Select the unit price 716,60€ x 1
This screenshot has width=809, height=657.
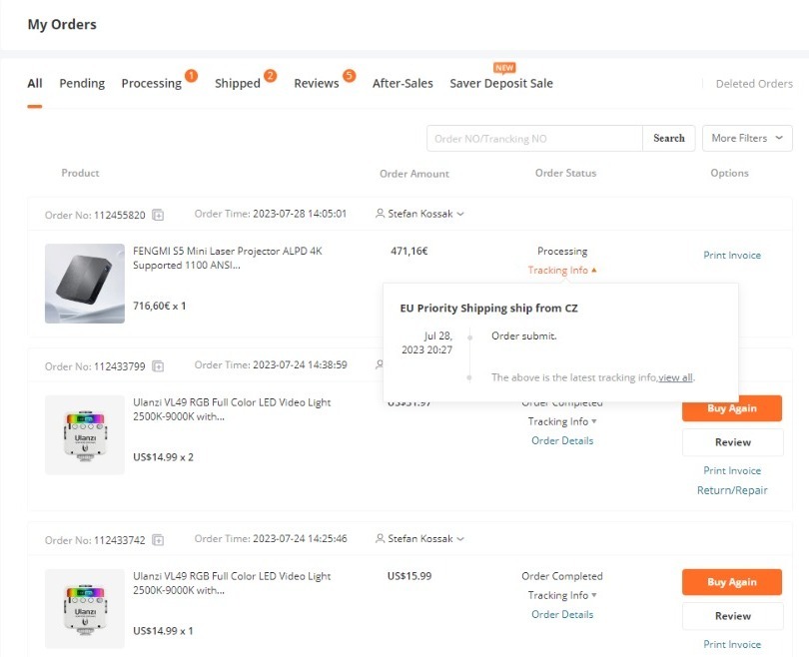(160, 306)
